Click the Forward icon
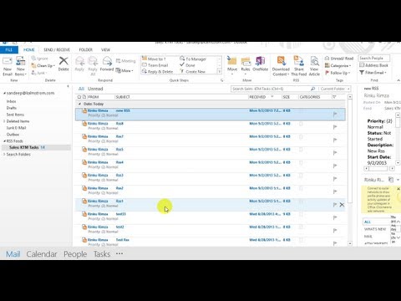This screenshot has width=401, height=301. click(x=107, y=61)
